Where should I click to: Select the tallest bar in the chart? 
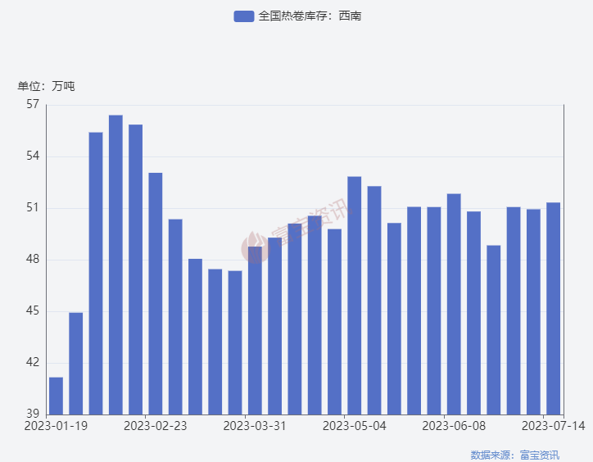pos(115,265)
